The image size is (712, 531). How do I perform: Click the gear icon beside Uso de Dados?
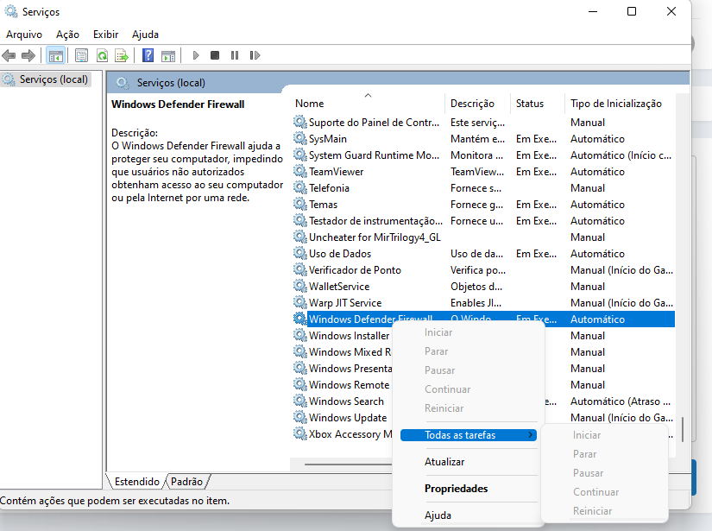pyautogui.click(x=299, y=253)
